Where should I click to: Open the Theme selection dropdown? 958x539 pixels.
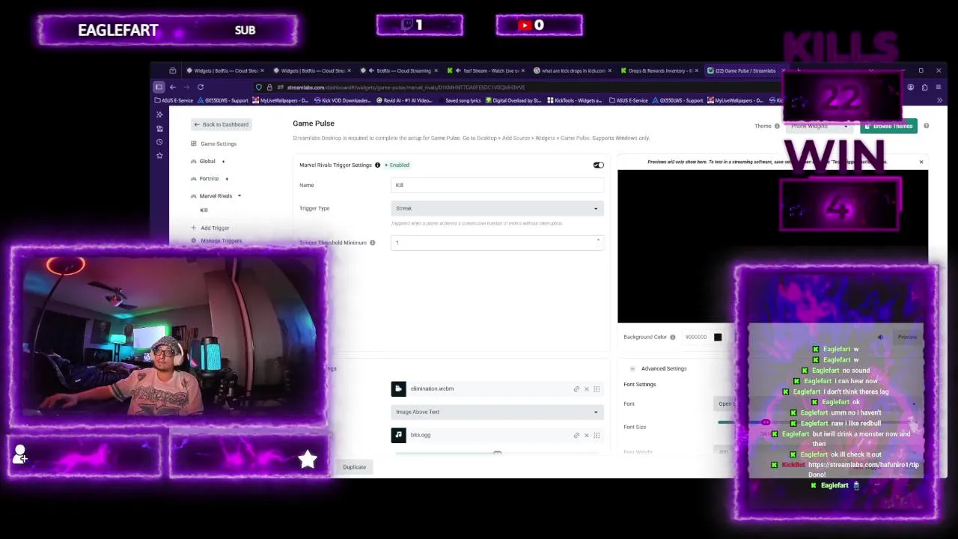coord(820,126)
